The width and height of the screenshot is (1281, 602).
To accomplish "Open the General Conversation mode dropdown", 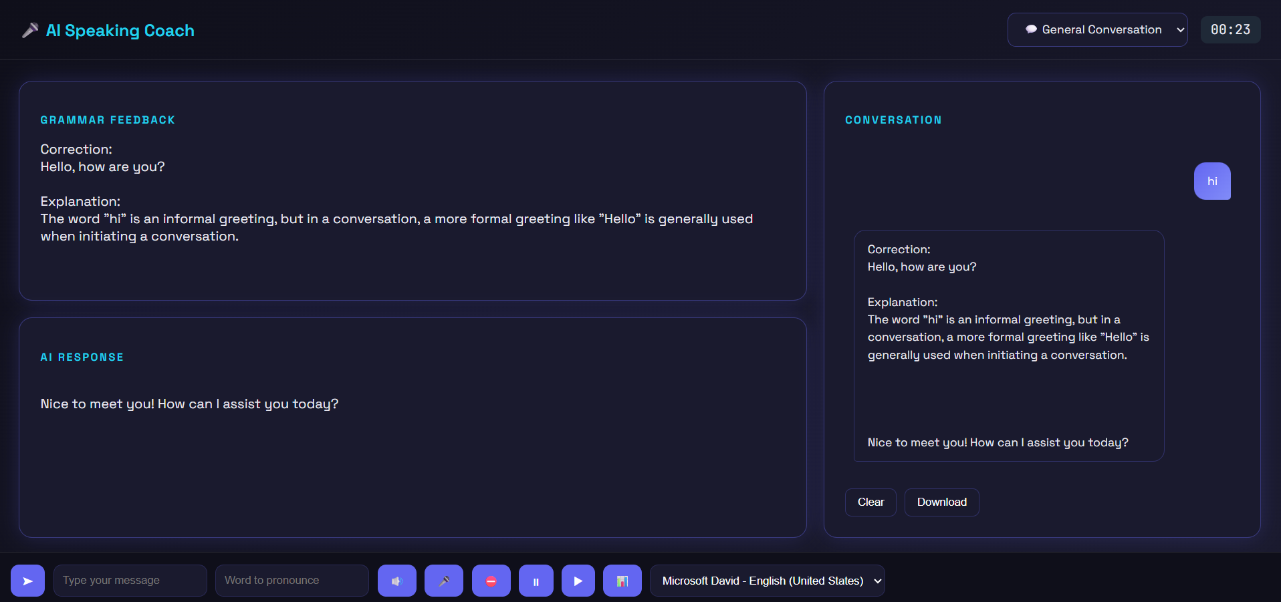I will click(x=1096, y=30).
